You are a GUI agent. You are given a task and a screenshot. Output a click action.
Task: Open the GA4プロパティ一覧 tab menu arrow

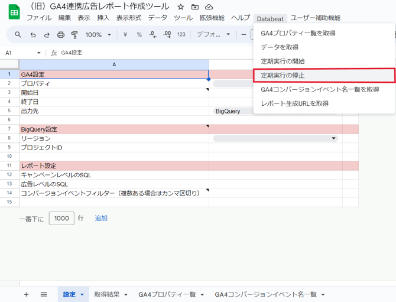pos(202,295)
